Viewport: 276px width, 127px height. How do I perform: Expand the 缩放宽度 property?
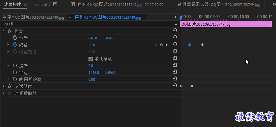click(x=8, y=52)
